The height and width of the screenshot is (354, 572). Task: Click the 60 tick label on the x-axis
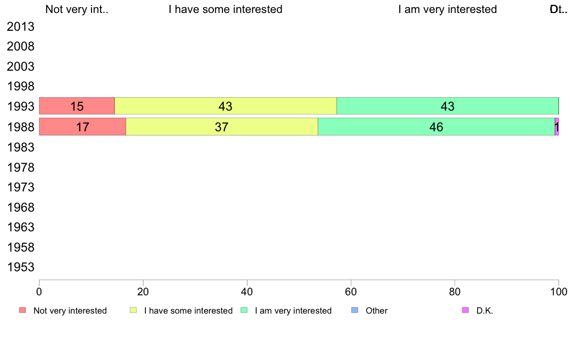pyautogui.click(x=351, y=291)
